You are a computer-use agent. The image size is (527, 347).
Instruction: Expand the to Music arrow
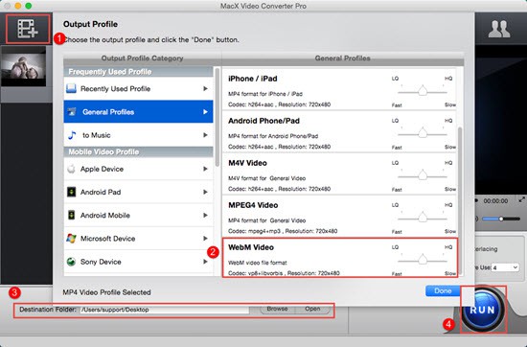205,135
